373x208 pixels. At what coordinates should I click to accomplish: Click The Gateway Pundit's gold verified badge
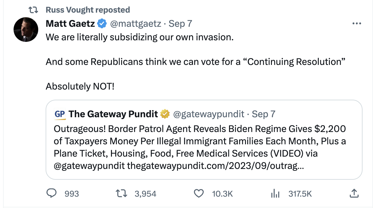(x=164, y=114)
